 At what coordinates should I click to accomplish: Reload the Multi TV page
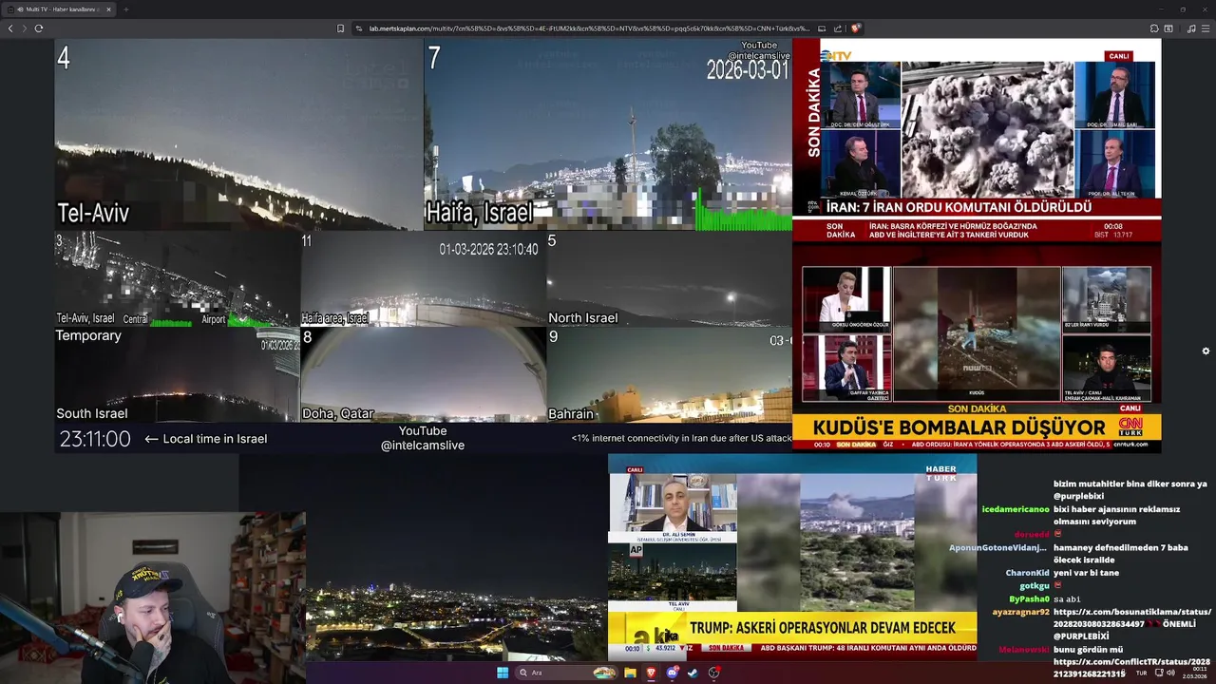(39, 28)
